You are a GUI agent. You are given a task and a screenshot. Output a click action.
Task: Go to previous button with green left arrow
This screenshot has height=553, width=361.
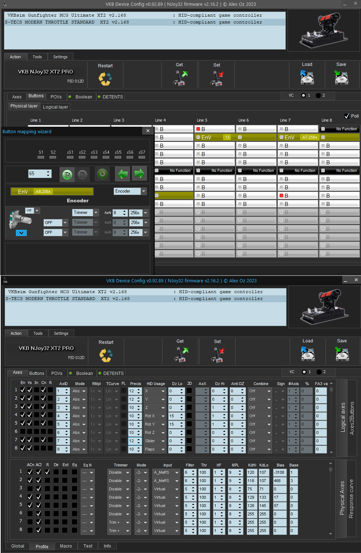[x=123, y=174]
